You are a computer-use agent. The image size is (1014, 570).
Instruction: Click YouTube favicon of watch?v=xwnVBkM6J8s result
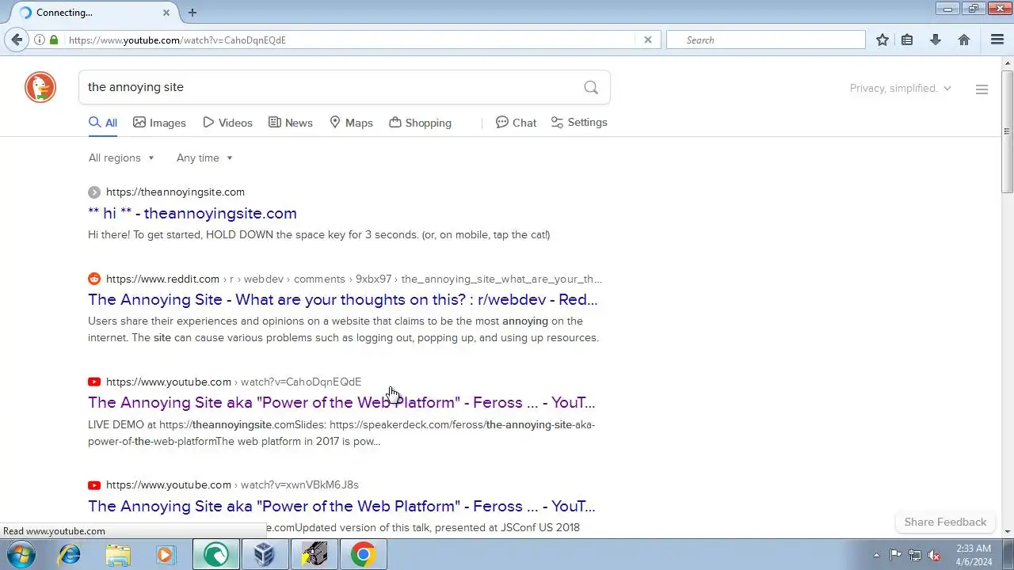point(94,484)
